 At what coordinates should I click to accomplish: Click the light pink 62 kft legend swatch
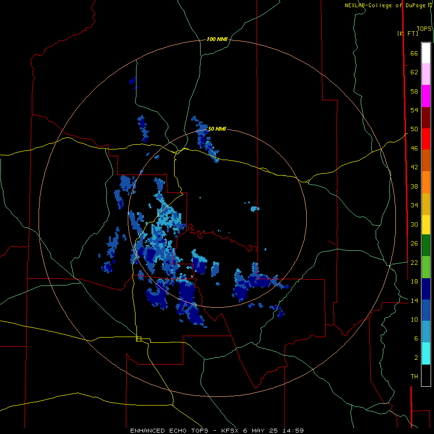[426, 74]
